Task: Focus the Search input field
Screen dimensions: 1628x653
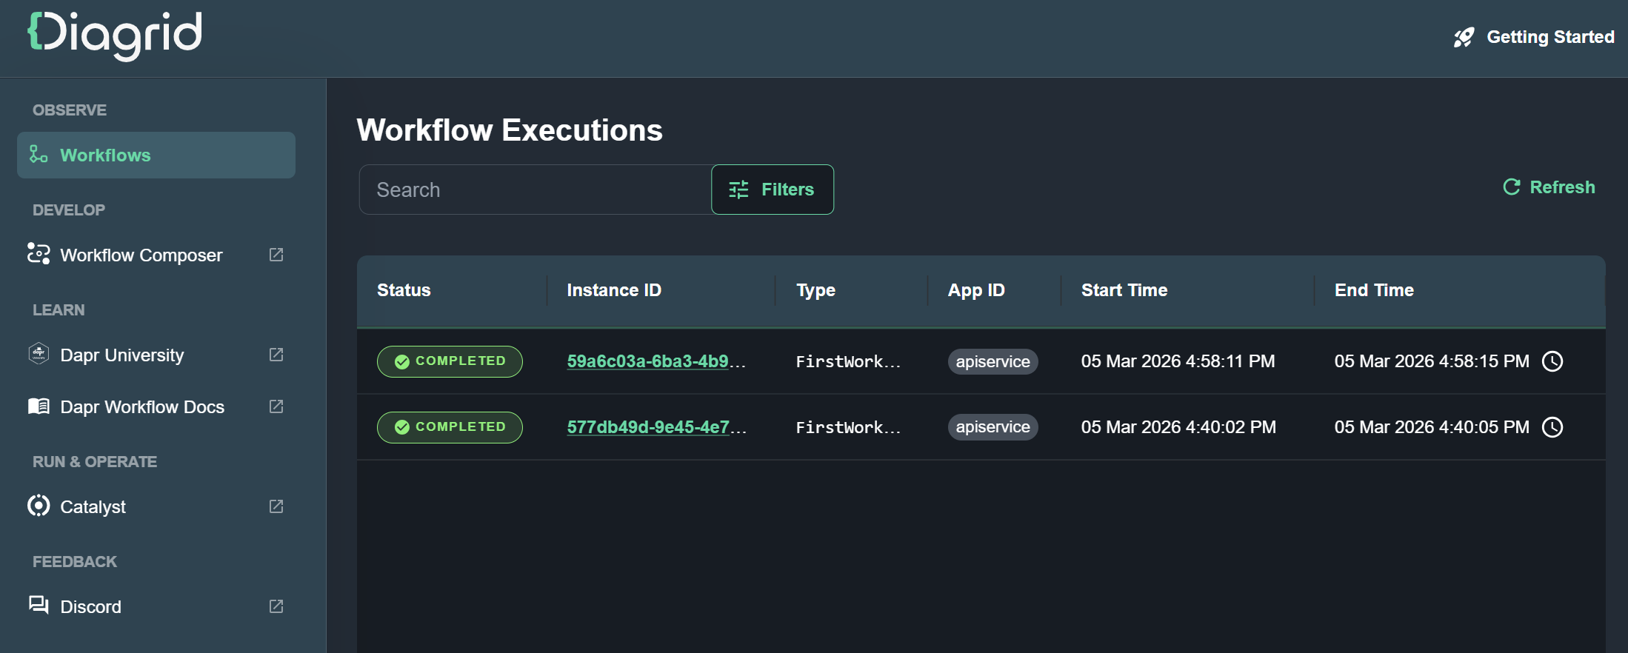Action: click(536, 190)
